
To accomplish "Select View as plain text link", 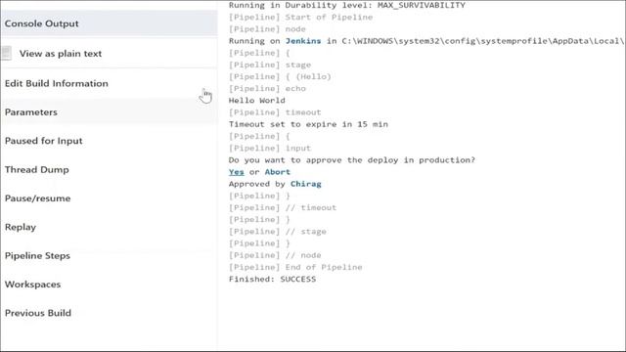I will pos(61,54).
